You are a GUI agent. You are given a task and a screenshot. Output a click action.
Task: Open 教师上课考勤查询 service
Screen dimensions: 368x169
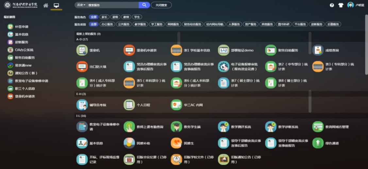point(143,127)
